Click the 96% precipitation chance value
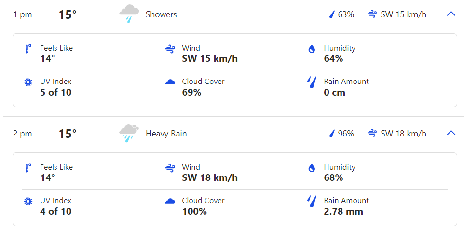 pos(346,134)
